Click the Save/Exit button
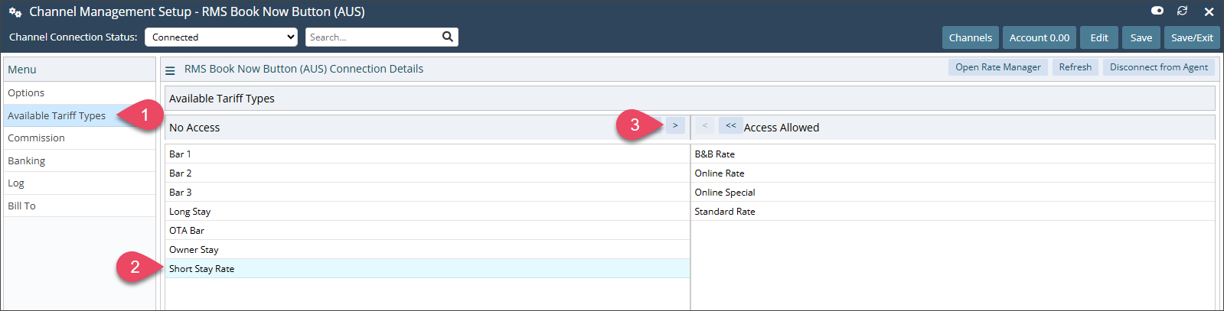 point(1192,37)
